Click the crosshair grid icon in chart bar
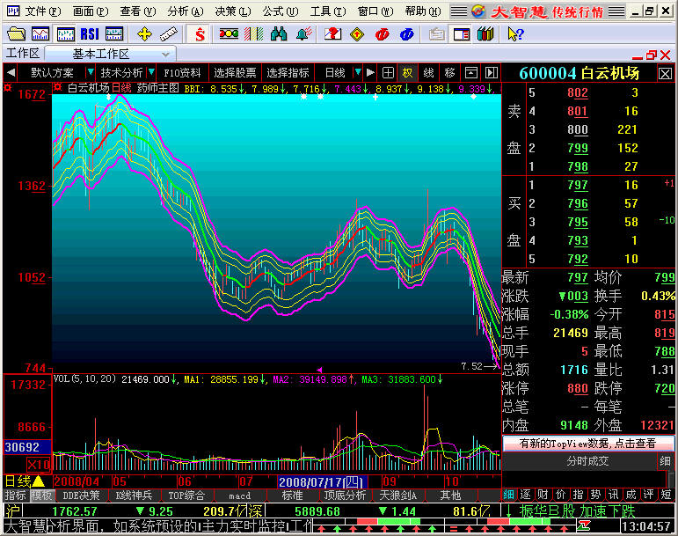The height and width of the screenshot is (536, 678). [x=388, y=73]
